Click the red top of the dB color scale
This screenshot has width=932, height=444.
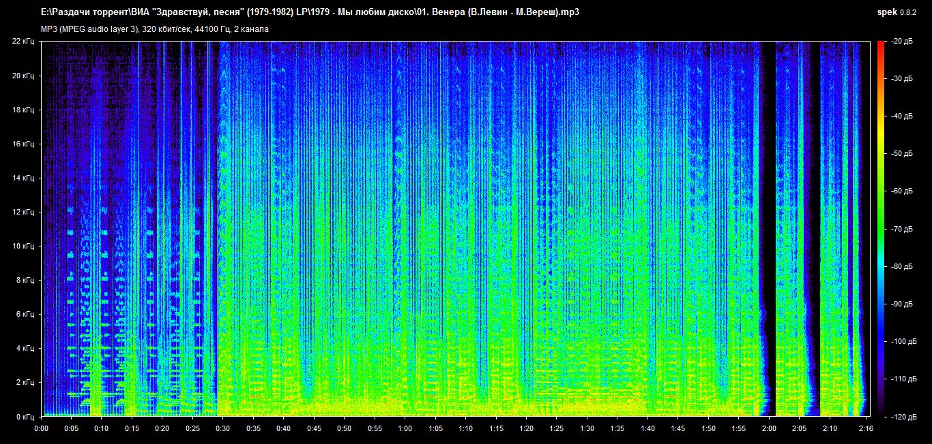point(880,45)
